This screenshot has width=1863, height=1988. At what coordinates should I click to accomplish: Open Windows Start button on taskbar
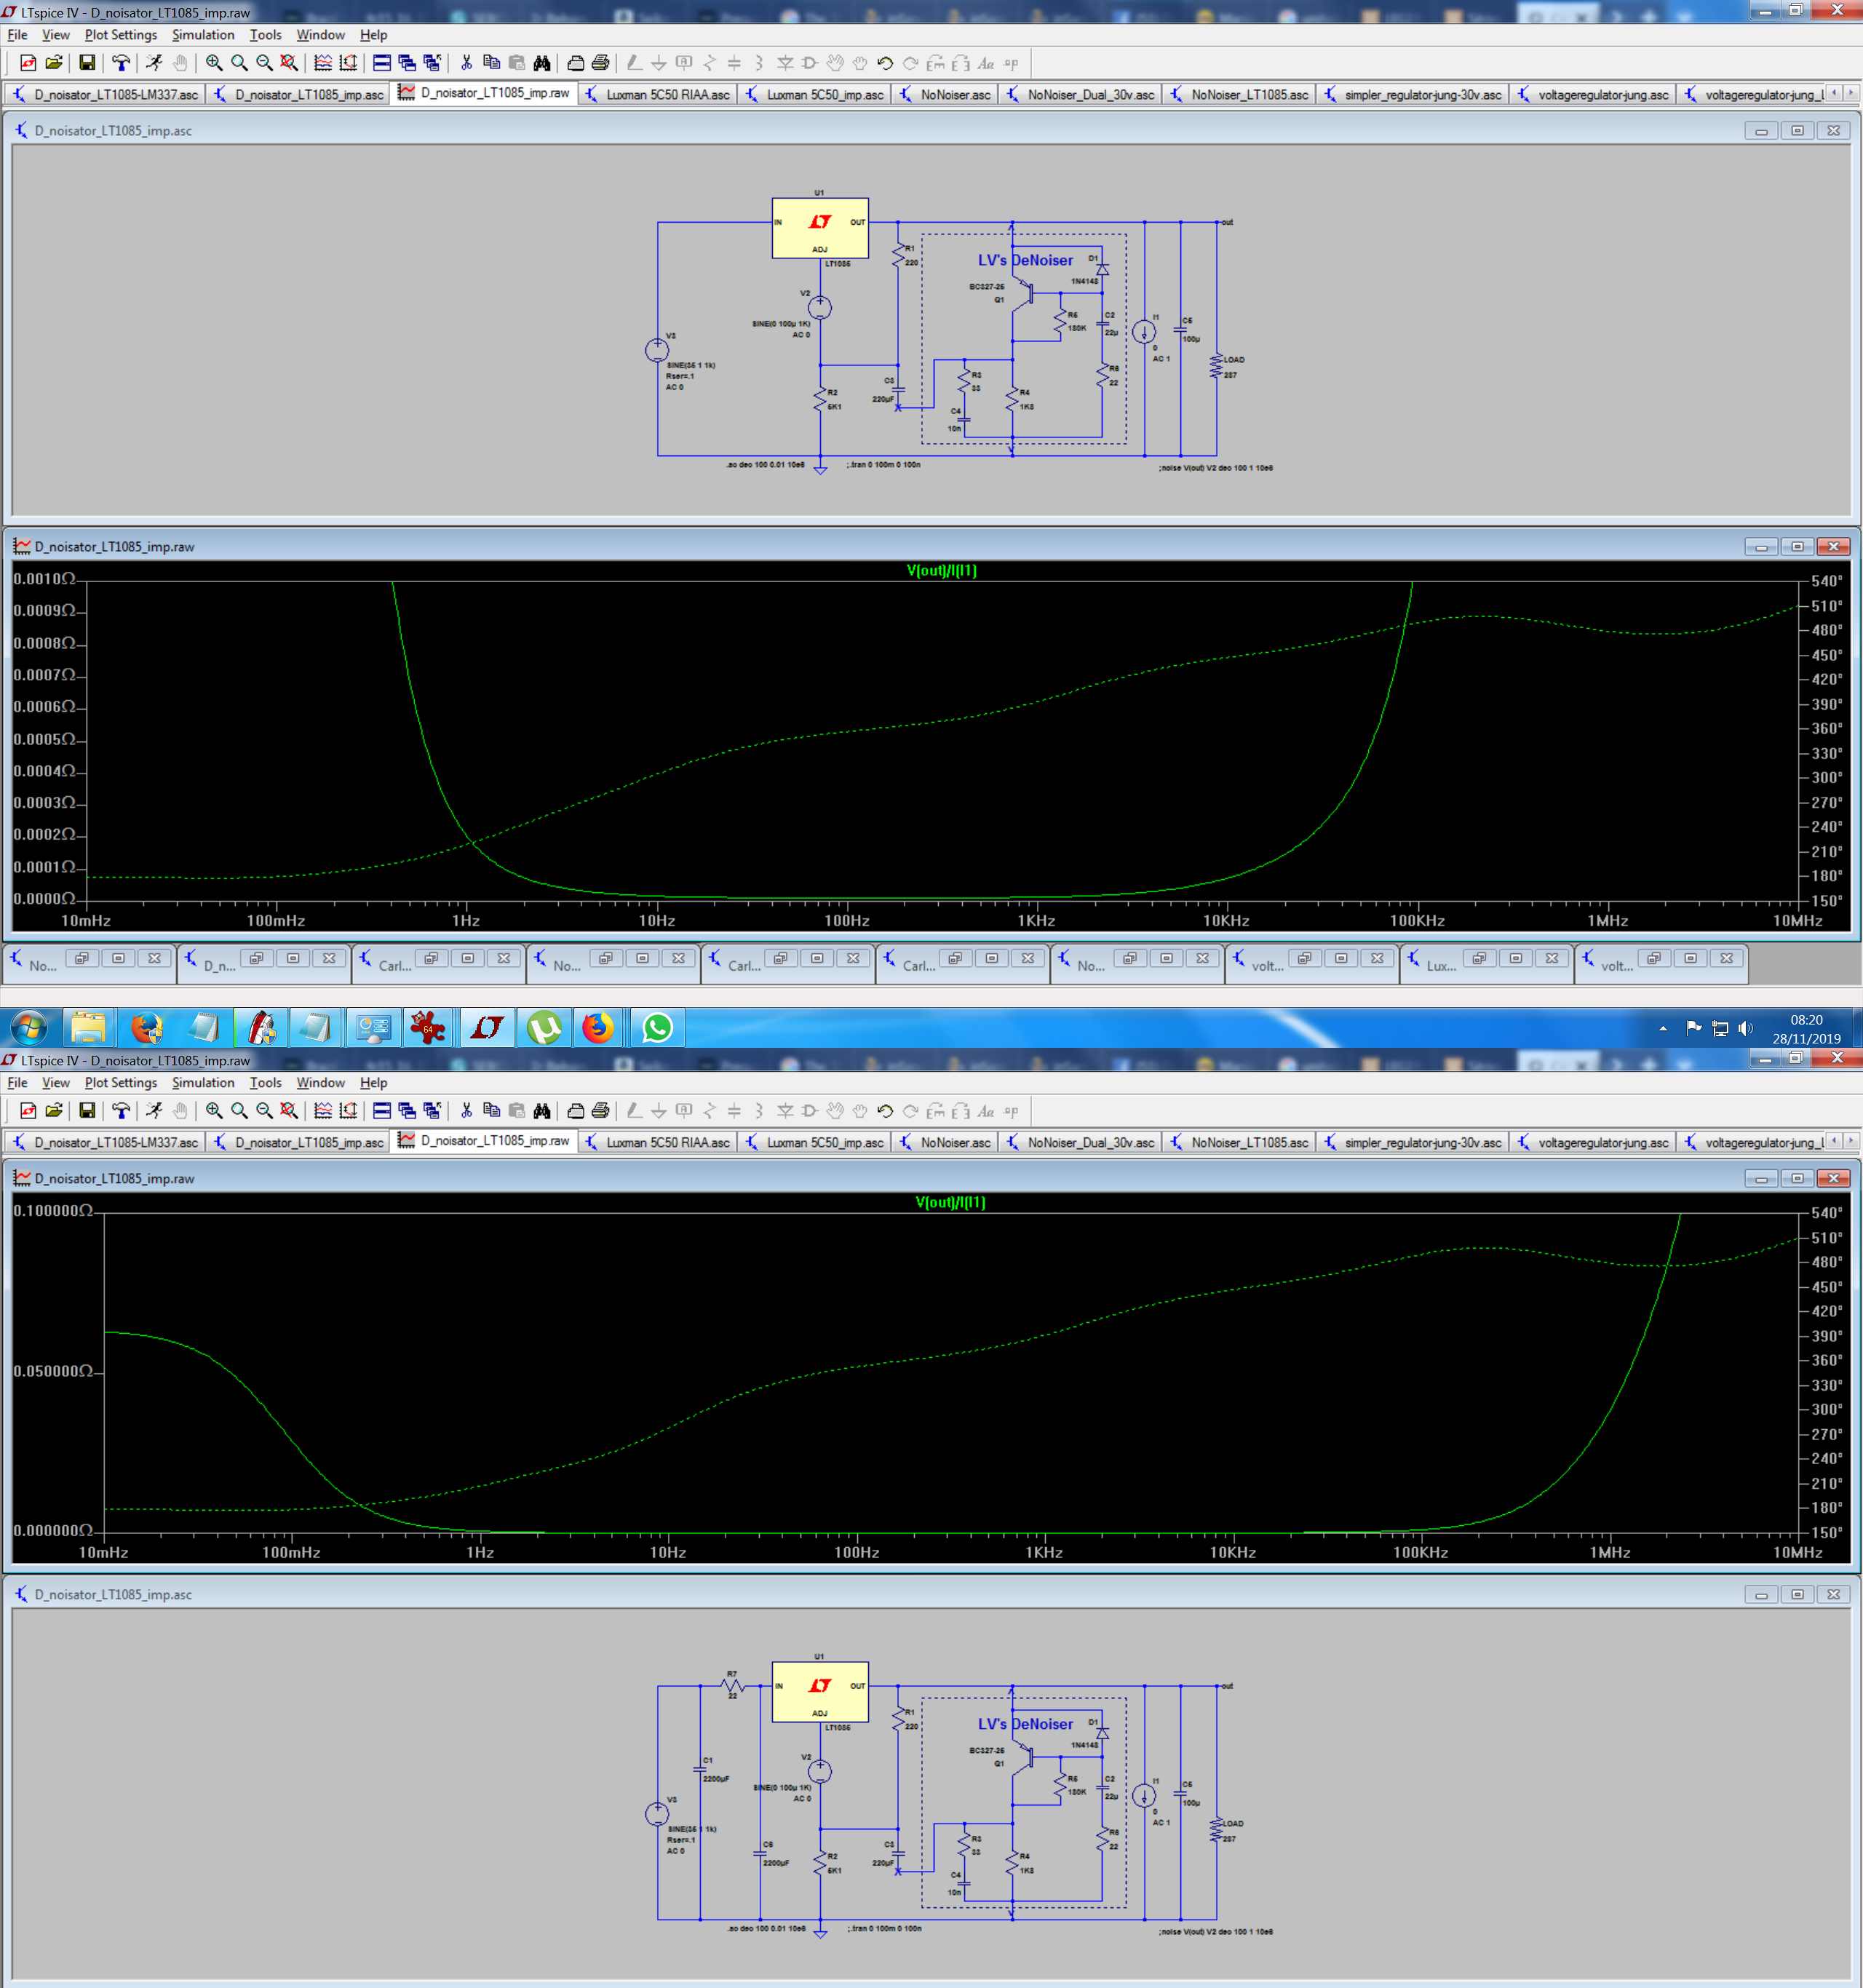click(29, 1028)
